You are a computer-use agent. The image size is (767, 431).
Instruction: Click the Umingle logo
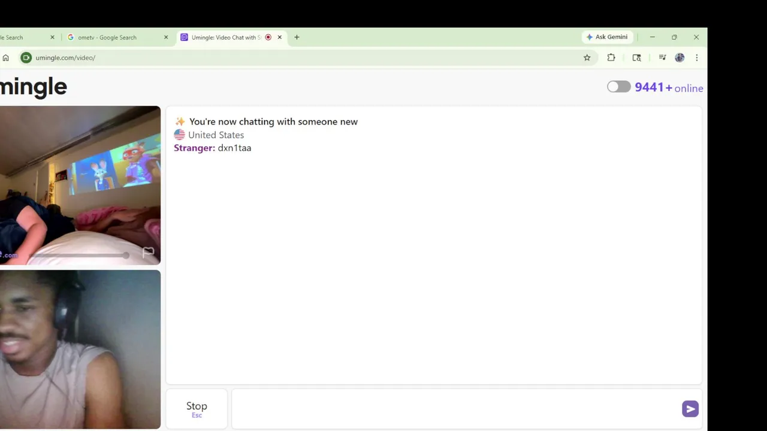34,87
